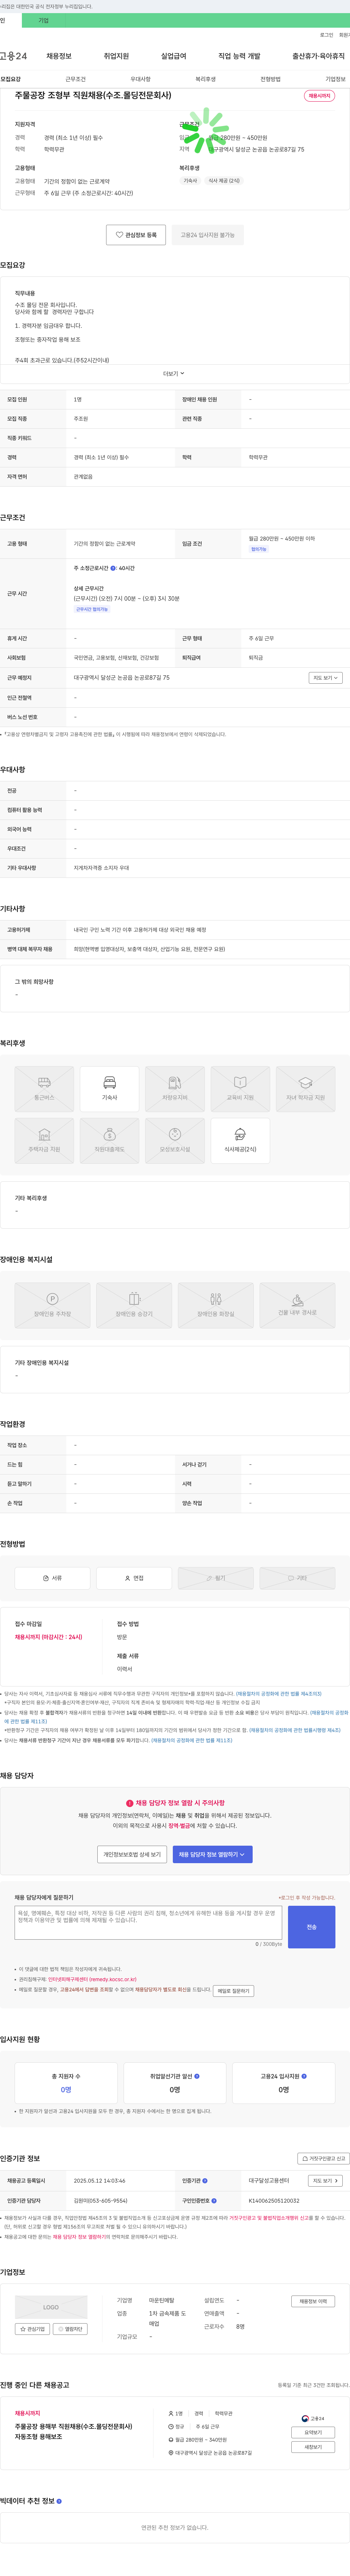Click 유력하기 button in related posting
Screen dimensions: 350x2576
click(313, 2432)
